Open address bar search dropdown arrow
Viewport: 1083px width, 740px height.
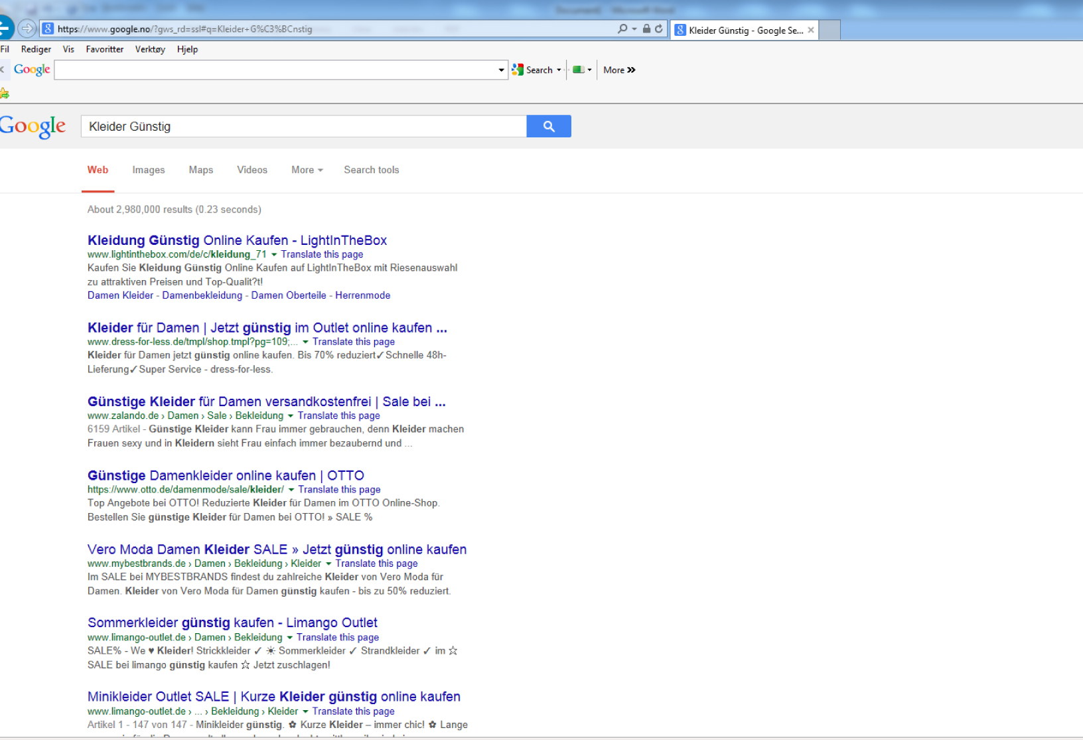pyautogui.click(x=634, y=29)
